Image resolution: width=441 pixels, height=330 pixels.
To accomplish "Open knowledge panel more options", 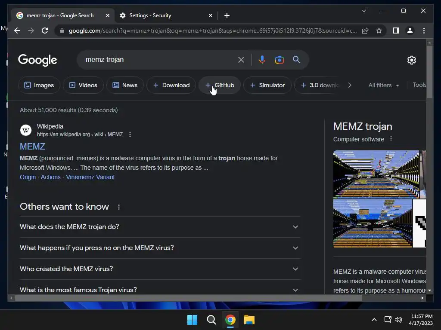I will 391,139.
